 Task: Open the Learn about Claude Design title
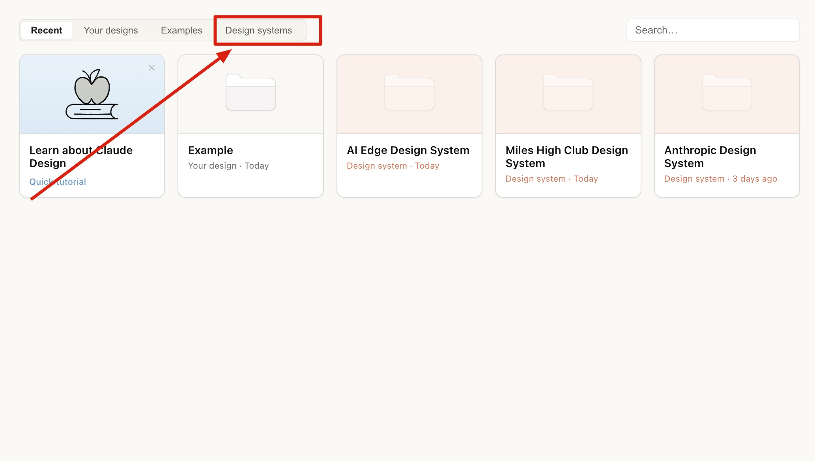[80, 156]
